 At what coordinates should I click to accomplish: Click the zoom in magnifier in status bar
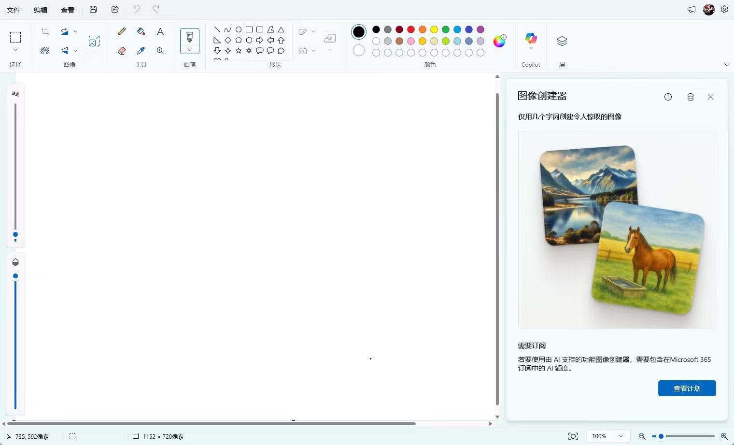click(x=724, y=436)
